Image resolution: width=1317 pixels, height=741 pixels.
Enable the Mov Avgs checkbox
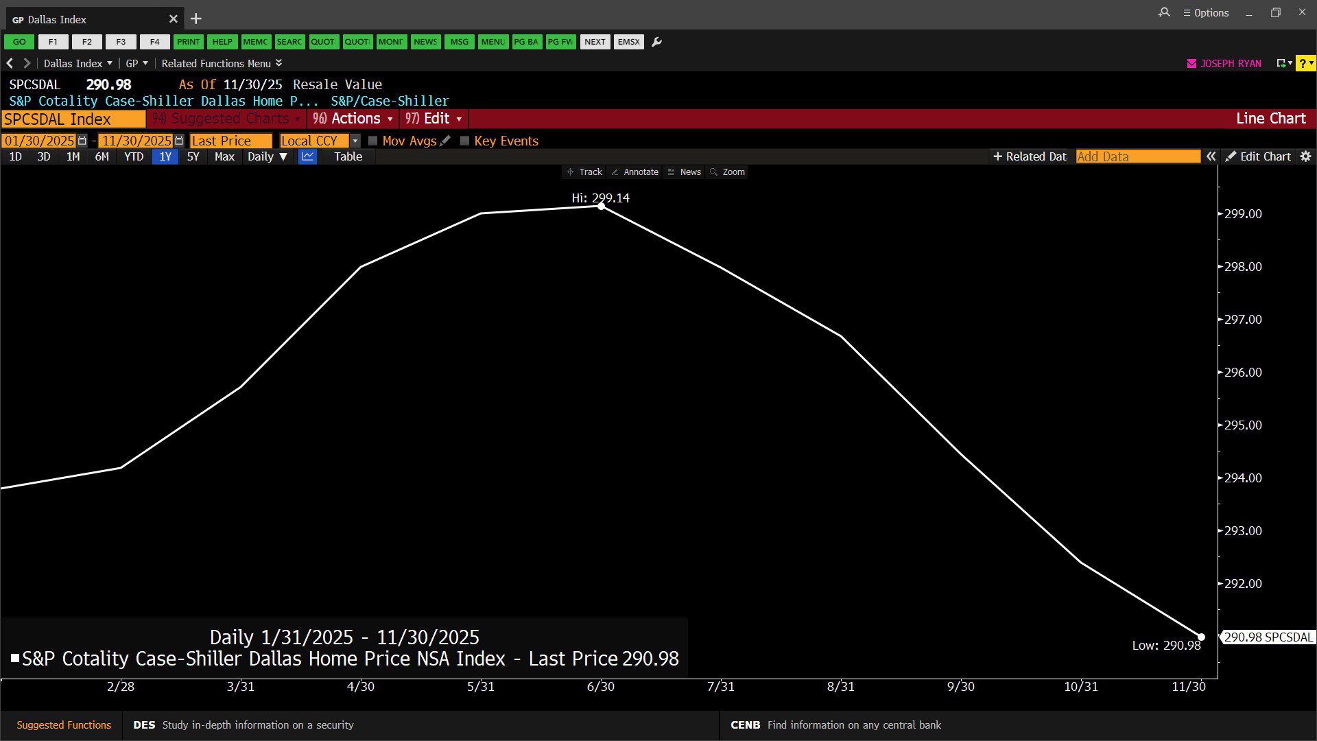[x=373, y=141]
